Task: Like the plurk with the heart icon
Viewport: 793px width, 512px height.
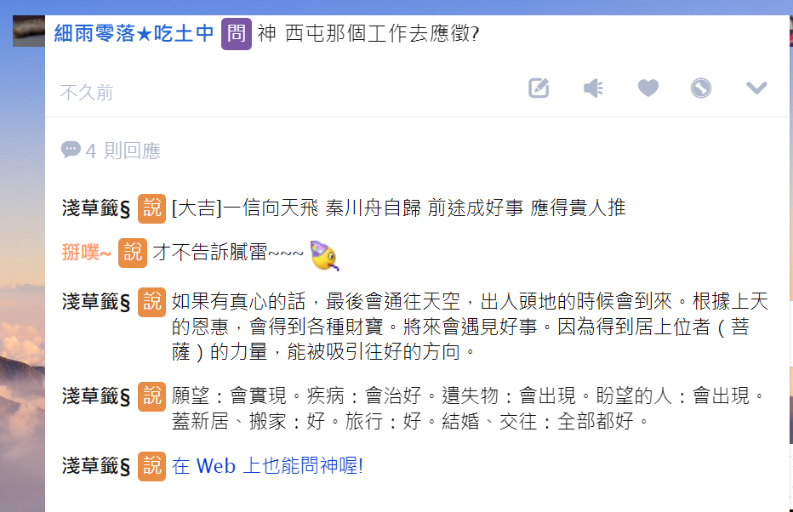Action: [648, 88]
